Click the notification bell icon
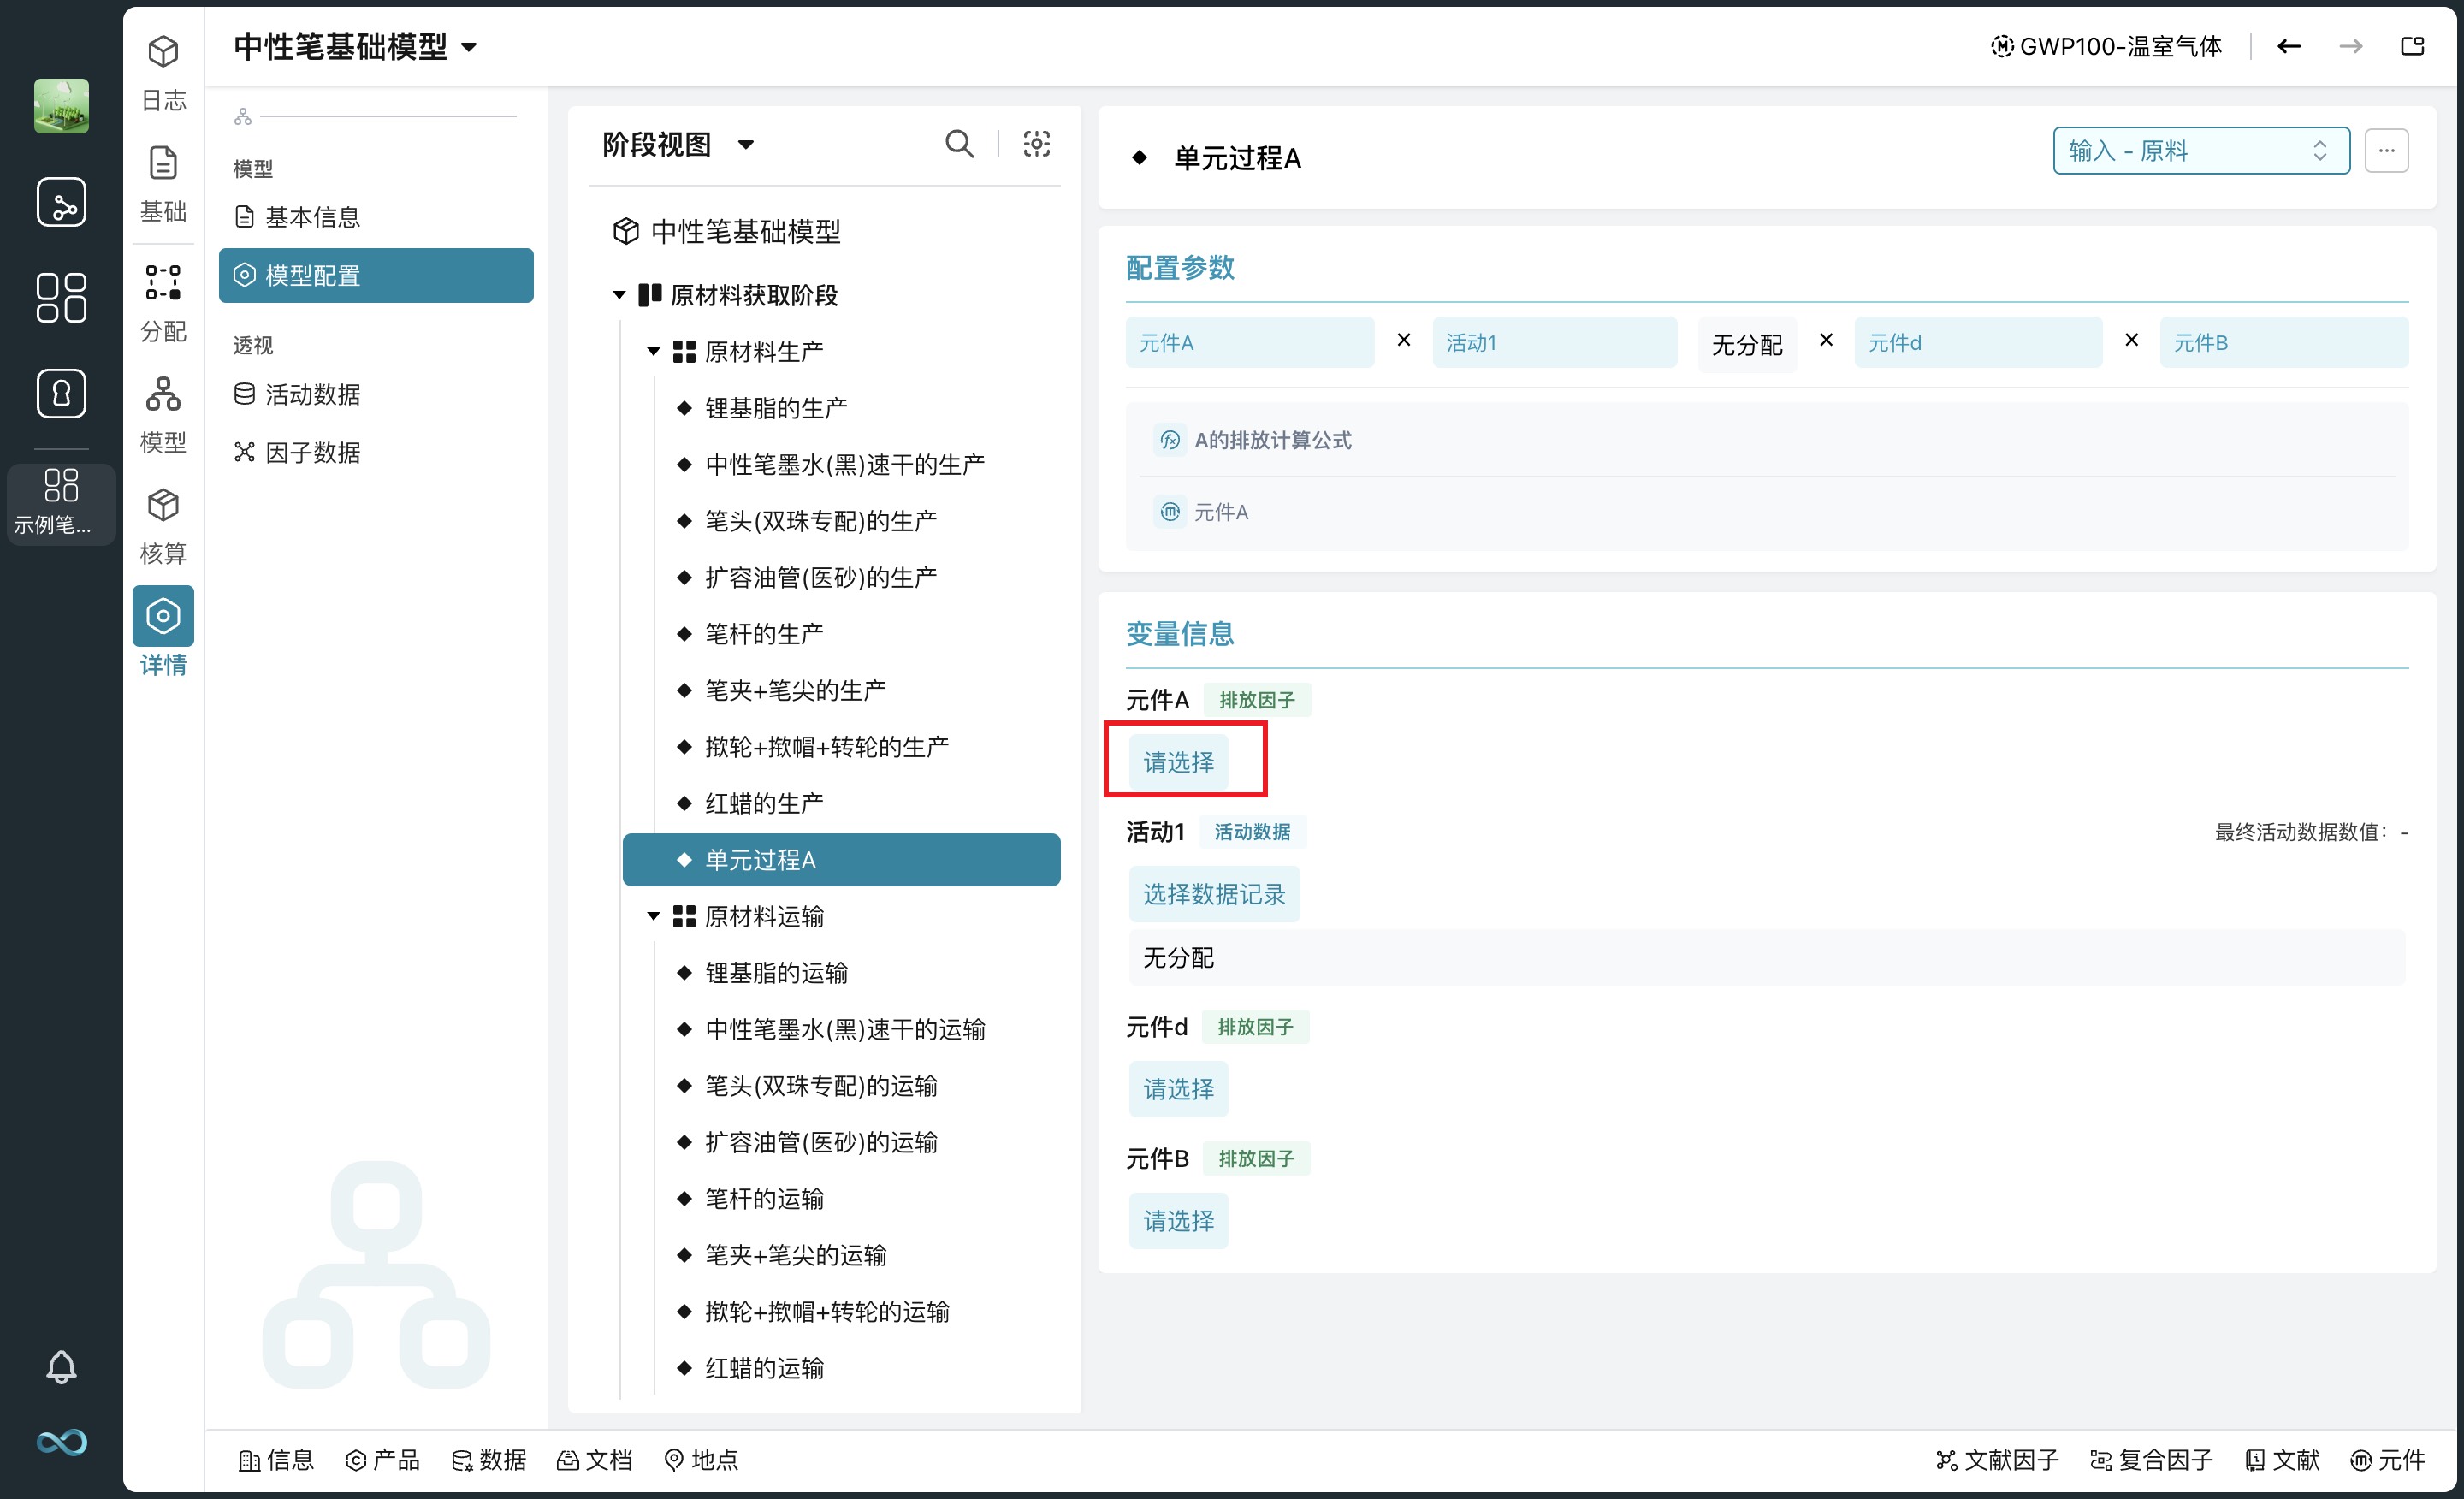The height and width of the screenshot is (1499, 2464). 61,1366
